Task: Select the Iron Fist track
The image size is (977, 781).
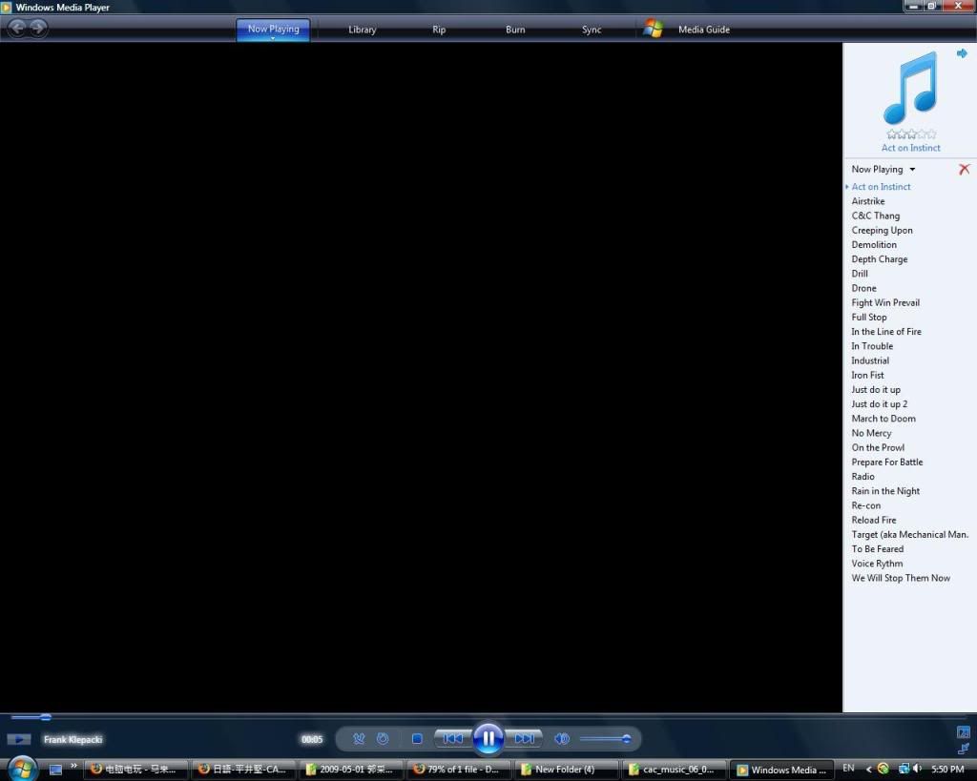Action: pos(867,375)
